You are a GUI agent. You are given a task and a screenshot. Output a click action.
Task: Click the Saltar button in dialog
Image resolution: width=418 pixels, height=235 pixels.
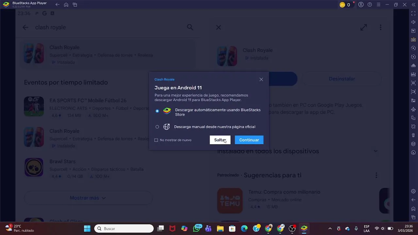point(220,140)
